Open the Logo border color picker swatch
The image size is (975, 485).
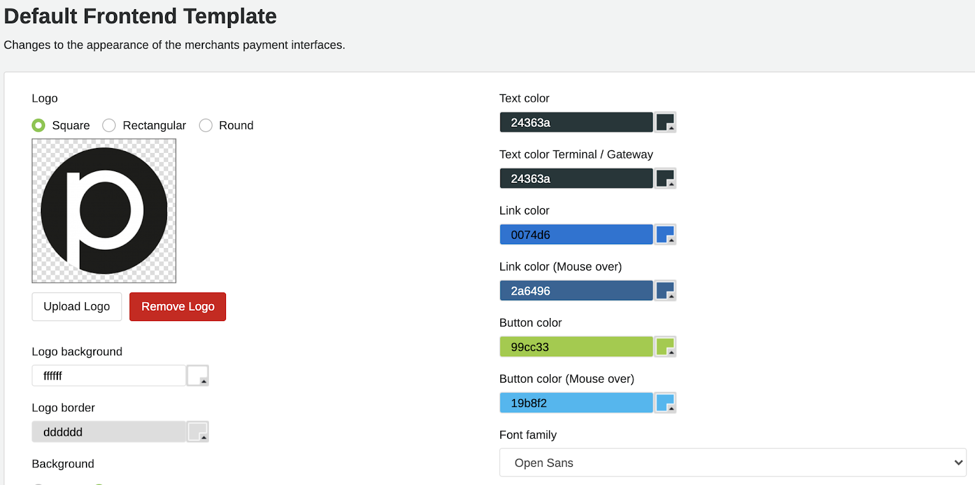(x=197, y=432)
